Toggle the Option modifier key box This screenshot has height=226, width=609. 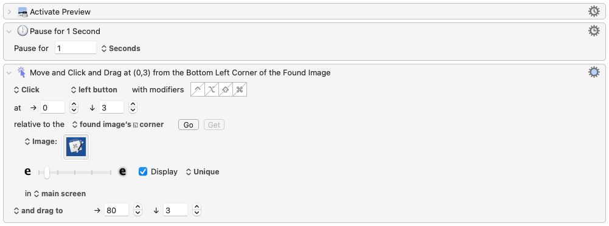212,89
